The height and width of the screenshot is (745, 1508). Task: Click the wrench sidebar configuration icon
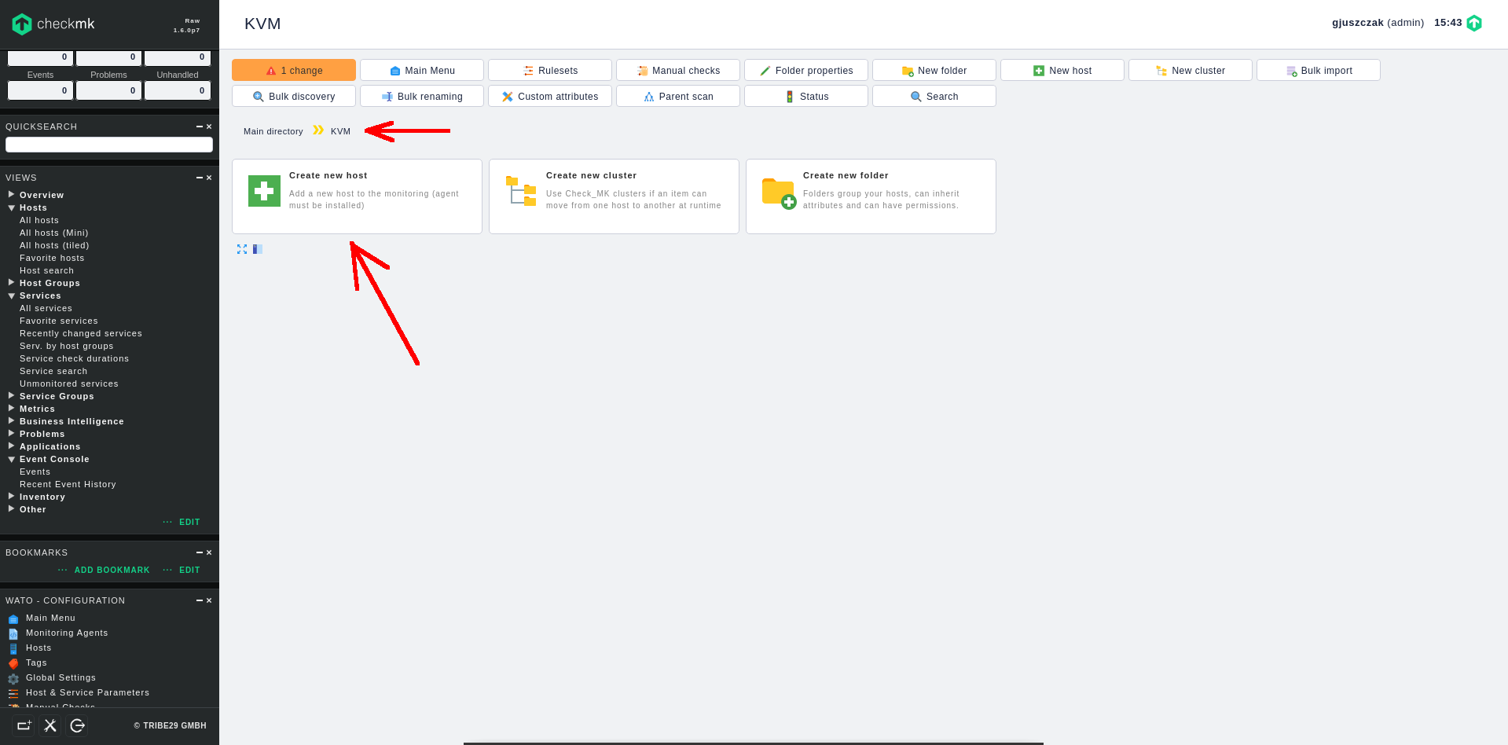click(50, 725)
